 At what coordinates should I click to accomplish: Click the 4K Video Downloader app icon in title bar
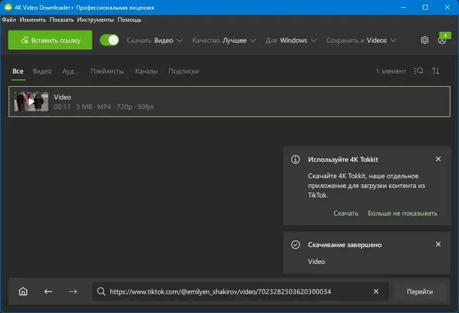[8, 7]
